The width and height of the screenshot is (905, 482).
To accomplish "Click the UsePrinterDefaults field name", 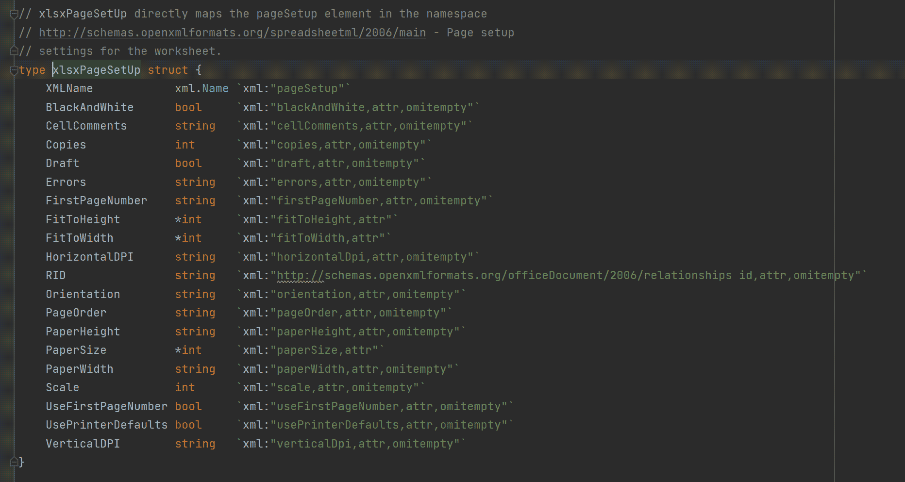I will (106, 425).
